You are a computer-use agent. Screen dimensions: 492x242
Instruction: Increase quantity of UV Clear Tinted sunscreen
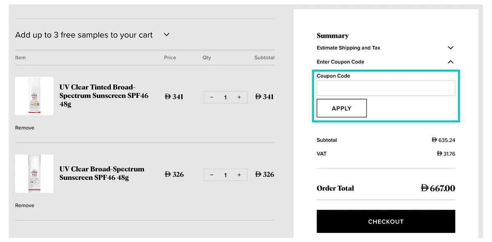point(239,97)
